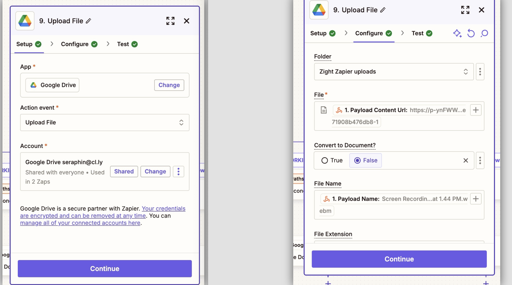Click the Google Drive logo in right panel header
The height and width of the screenshot is (285, 512).
(319, 10)
